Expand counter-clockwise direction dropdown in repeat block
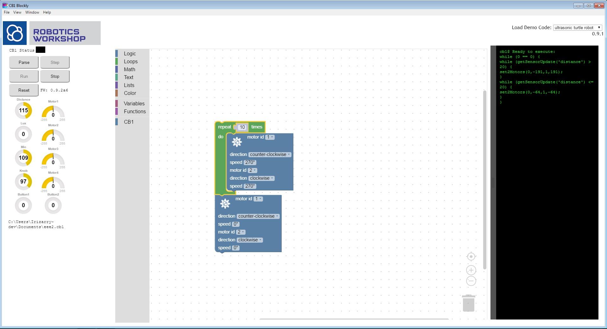The width and height of the screenshot is (607, 329). pos(270,155)
